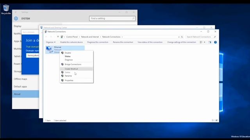This screenshot has height=140, width=250.
Task: Click Network Connections breadcrumb segment
Action: point(111,37)
